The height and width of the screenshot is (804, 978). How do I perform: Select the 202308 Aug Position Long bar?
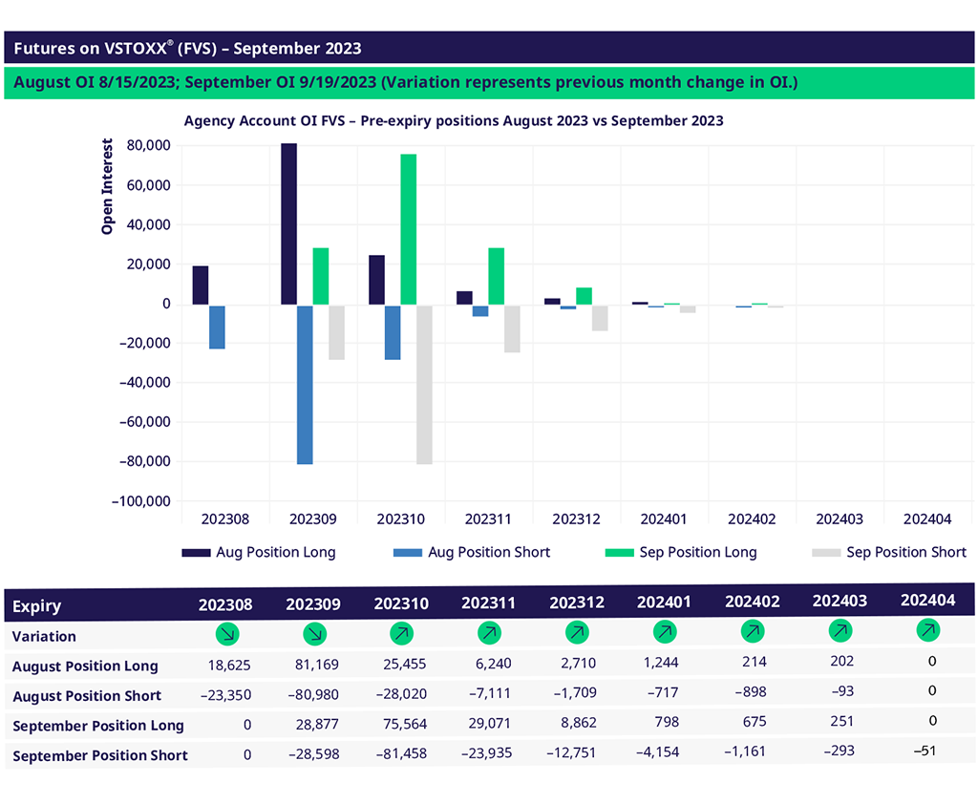tap(201, 286)
